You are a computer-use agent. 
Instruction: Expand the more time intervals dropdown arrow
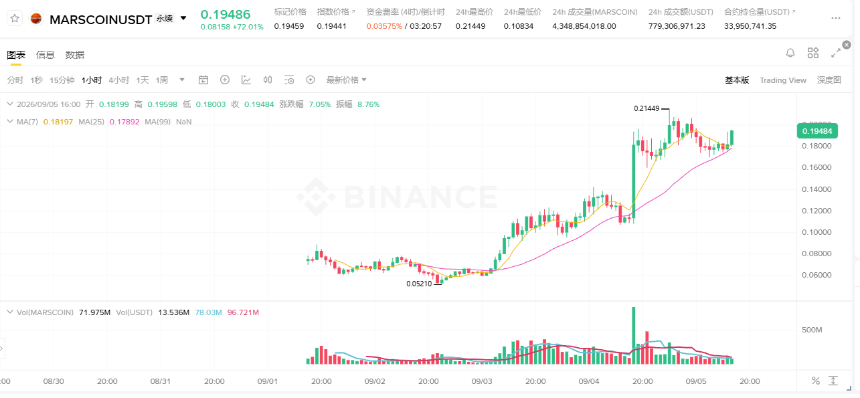pos(182,80)
